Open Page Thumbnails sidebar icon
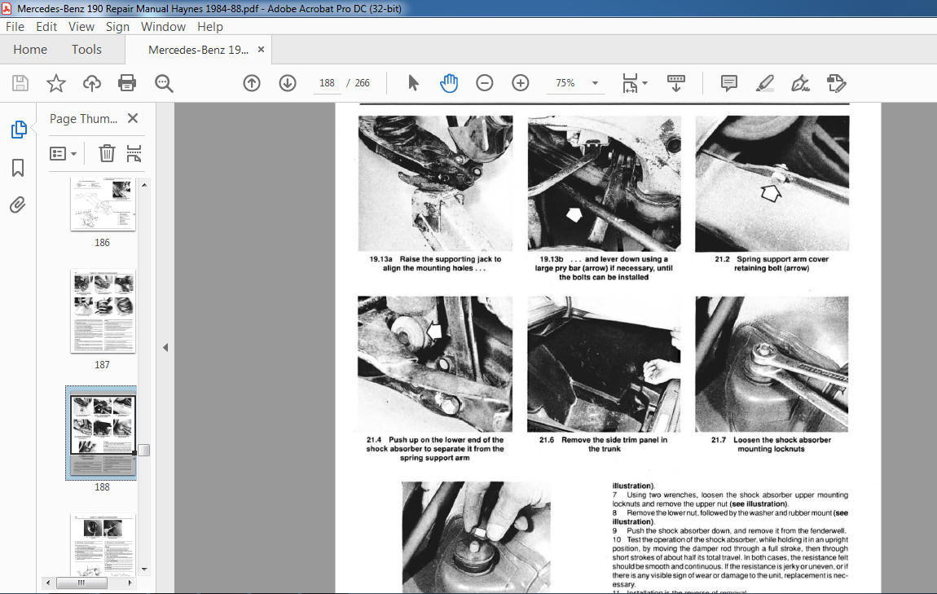This screenshot has width=937, height=594. point(19,129)
